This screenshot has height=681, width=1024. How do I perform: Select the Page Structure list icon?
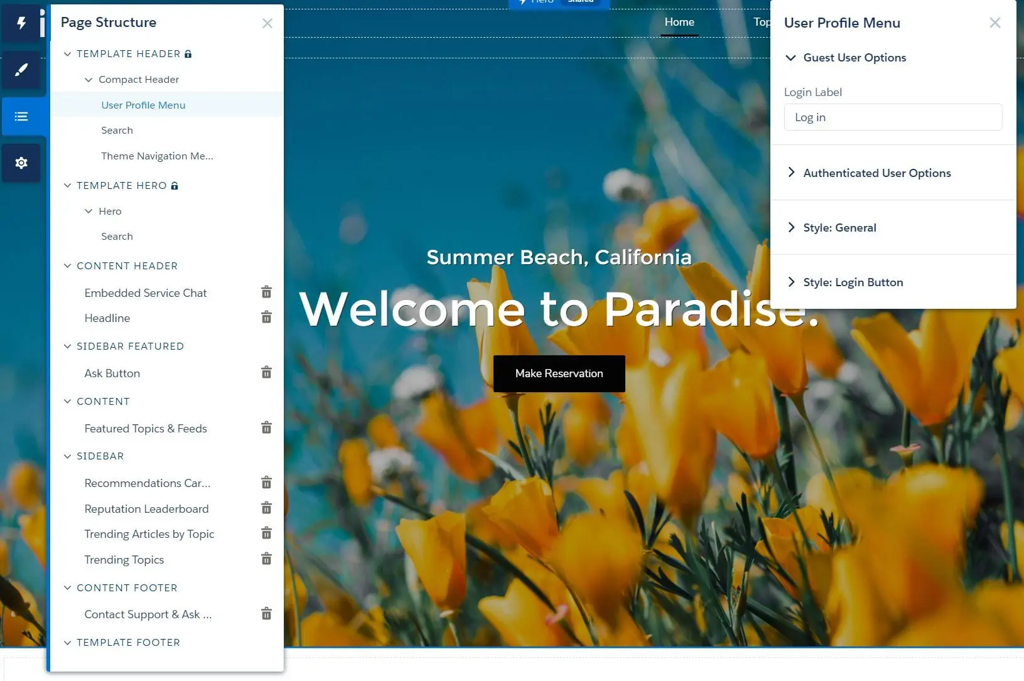coord(21,116)
